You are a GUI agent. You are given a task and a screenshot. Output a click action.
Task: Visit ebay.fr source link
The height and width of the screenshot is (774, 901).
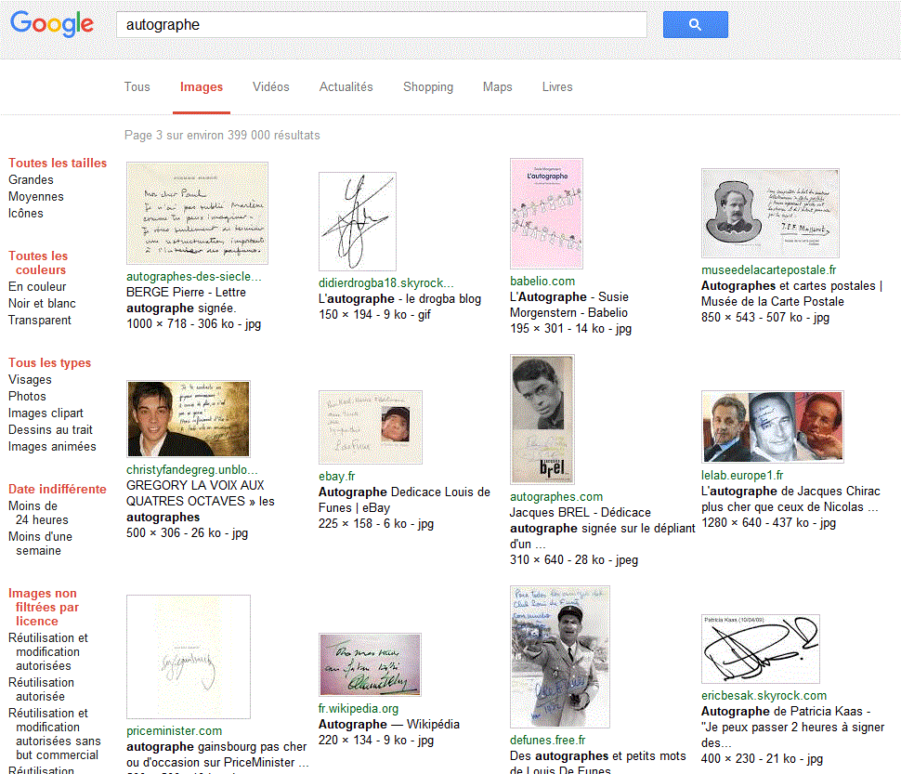pos(337,477)
